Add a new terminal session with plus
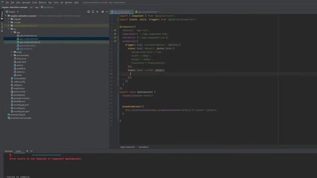The image size is (317, 178). point(27,151)
